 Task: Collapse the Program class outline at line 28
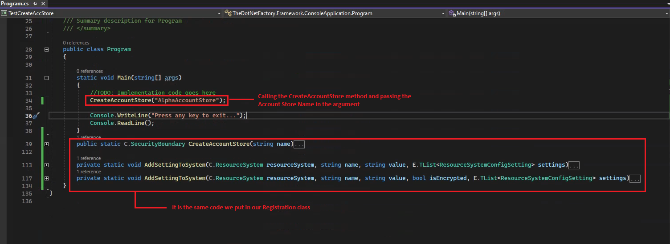click(x=46, y=50)
